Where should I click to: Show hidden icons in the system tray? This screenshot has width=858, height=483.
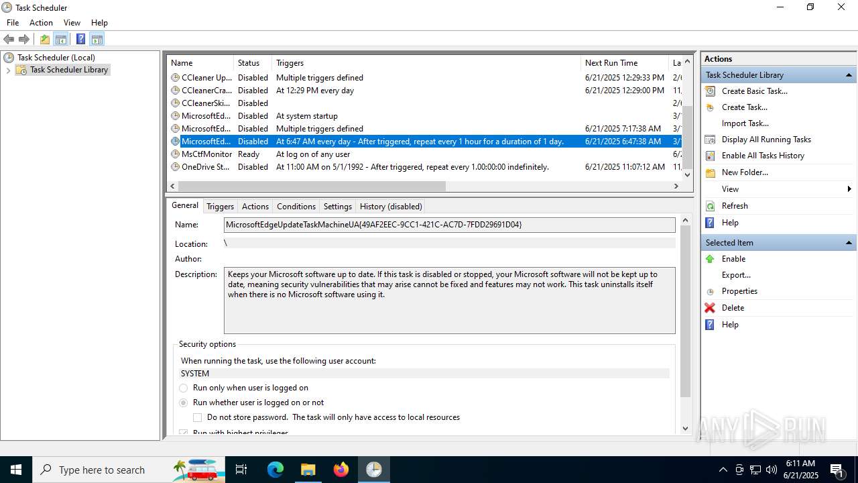(723, 470)
